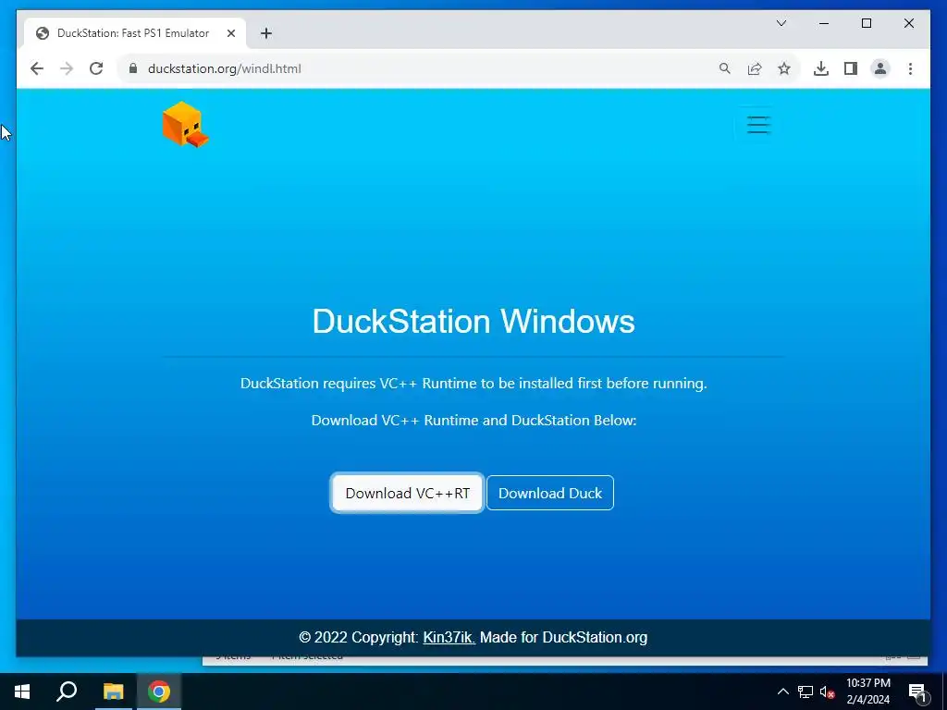The height and width of the screenshot is (710, 947).
Task: View site information lock icon
Action: click(x=133, y=68)
